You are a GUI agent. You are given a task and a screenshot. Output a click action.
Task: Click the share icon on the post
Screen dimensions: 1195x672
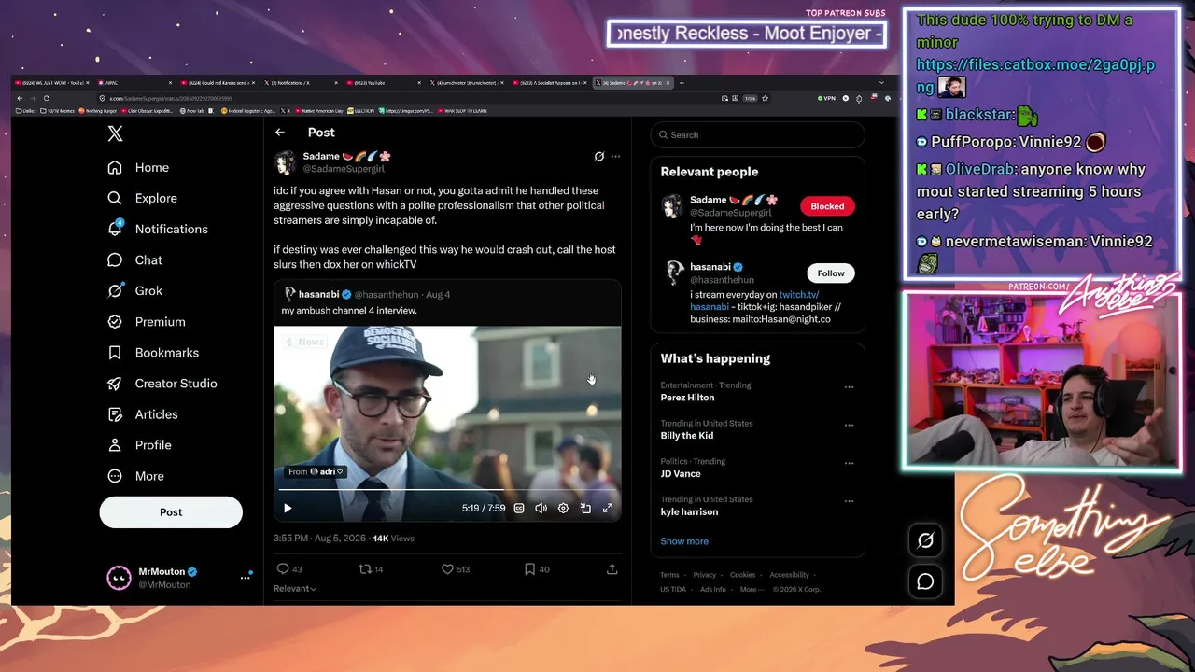pos(612,569)
